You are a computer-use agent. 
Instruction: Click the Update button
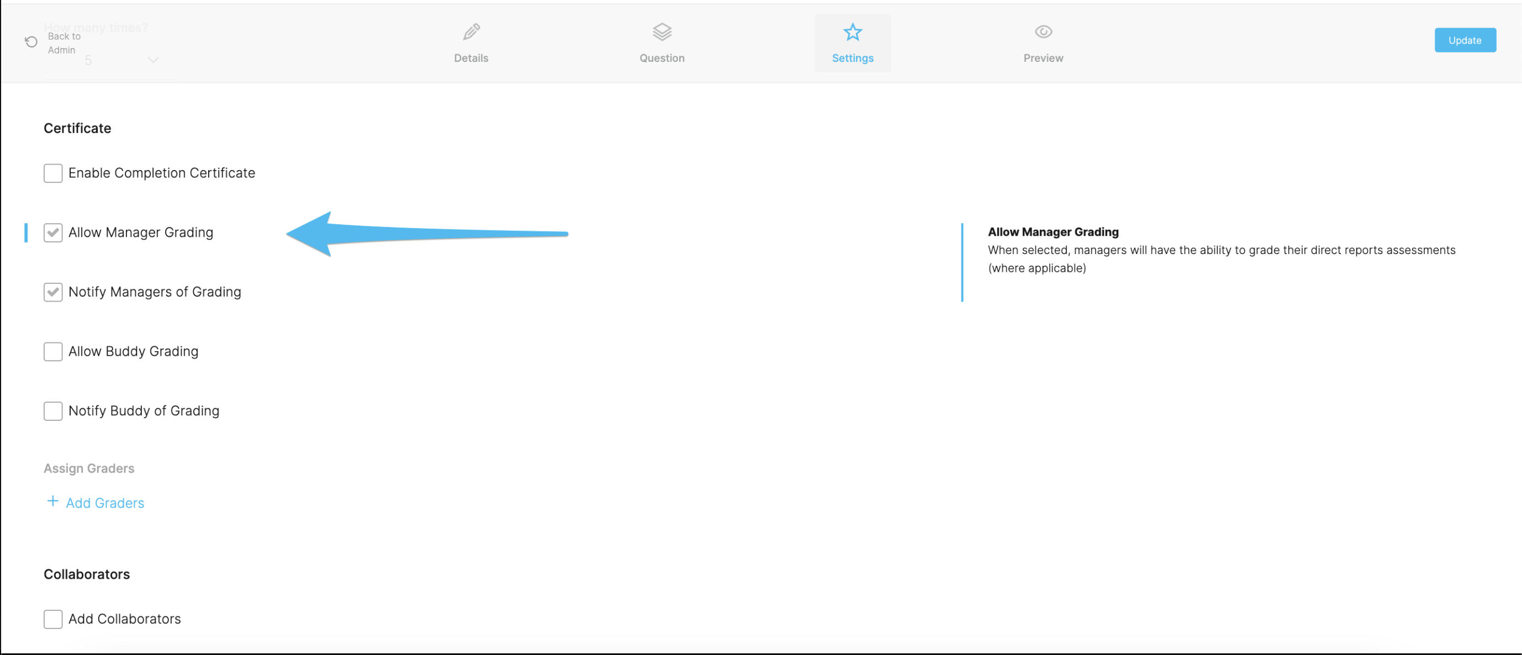point(1465,40)
